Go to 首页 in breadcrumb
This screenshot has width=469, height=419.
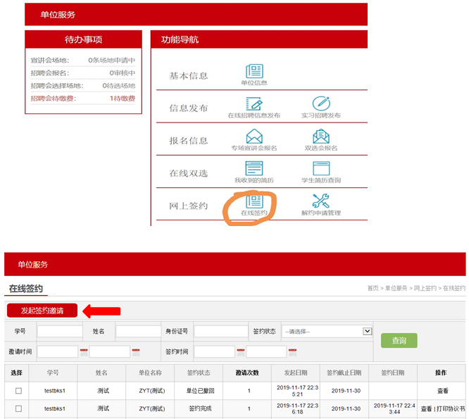pos(373,288)
